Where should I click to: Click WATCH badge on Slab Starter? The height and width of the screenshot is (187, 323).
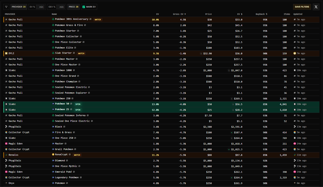(x=81, y=53)
